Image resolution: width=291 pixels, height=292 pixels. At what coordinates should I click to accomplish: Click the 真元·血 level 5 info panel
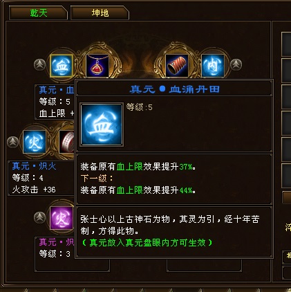(x=55, y=102)
